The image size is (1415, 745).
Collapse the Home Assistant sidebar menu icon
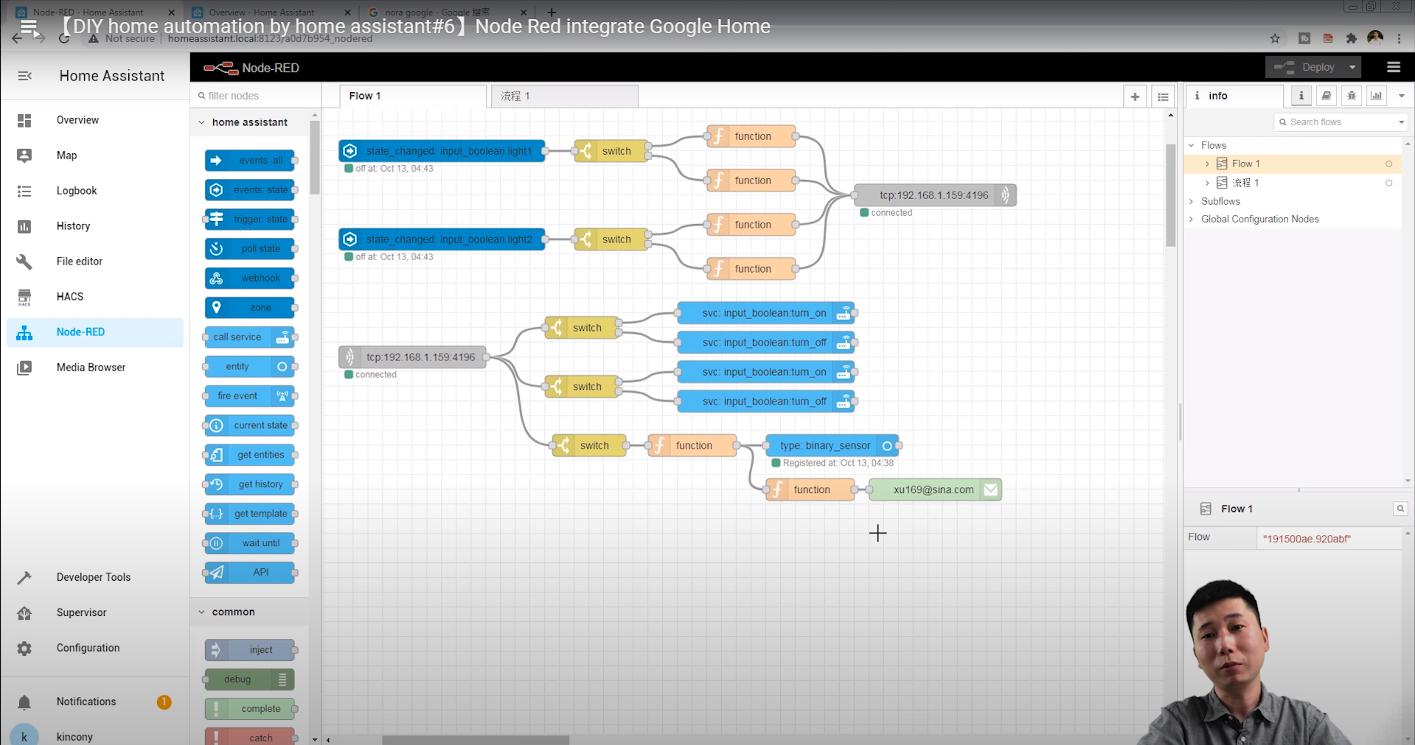[24, 76]
